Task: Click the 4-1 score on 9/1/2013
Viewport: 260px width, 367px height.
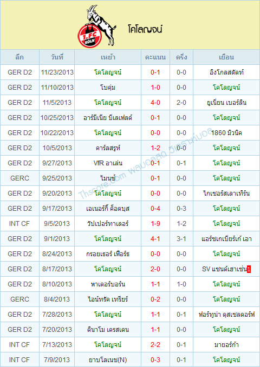Action: [x=155, y=239]
